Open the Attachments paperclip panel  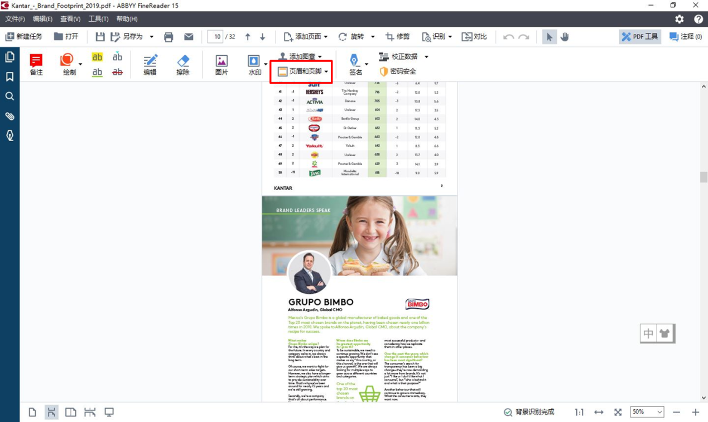pos(10,116)
